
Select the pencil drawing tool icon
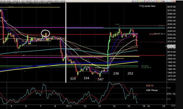point(140,1)
